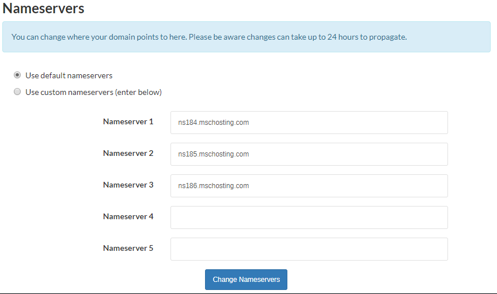Click the "Nameserver 5" field label

point(128,249)
